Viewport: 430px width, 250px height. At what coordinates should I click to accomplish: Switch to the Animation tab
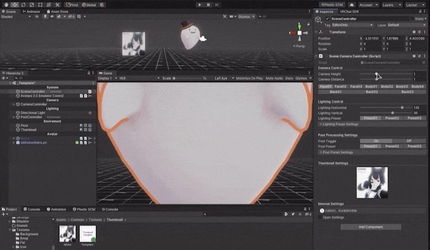point(57,209)
